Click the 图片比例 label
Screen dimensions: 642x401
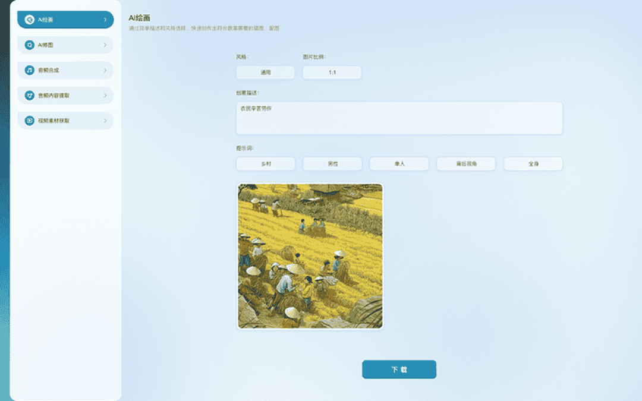pyautogui.click(x=314, y=57)
